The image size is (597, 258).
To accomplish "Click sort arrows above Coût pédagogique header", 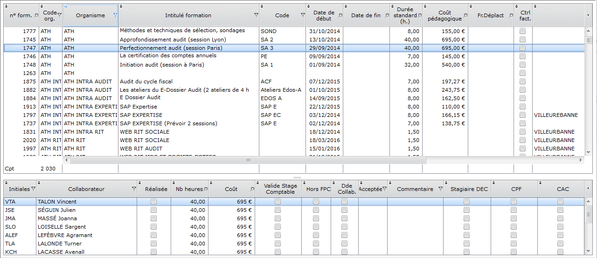I will click(425, 7).
